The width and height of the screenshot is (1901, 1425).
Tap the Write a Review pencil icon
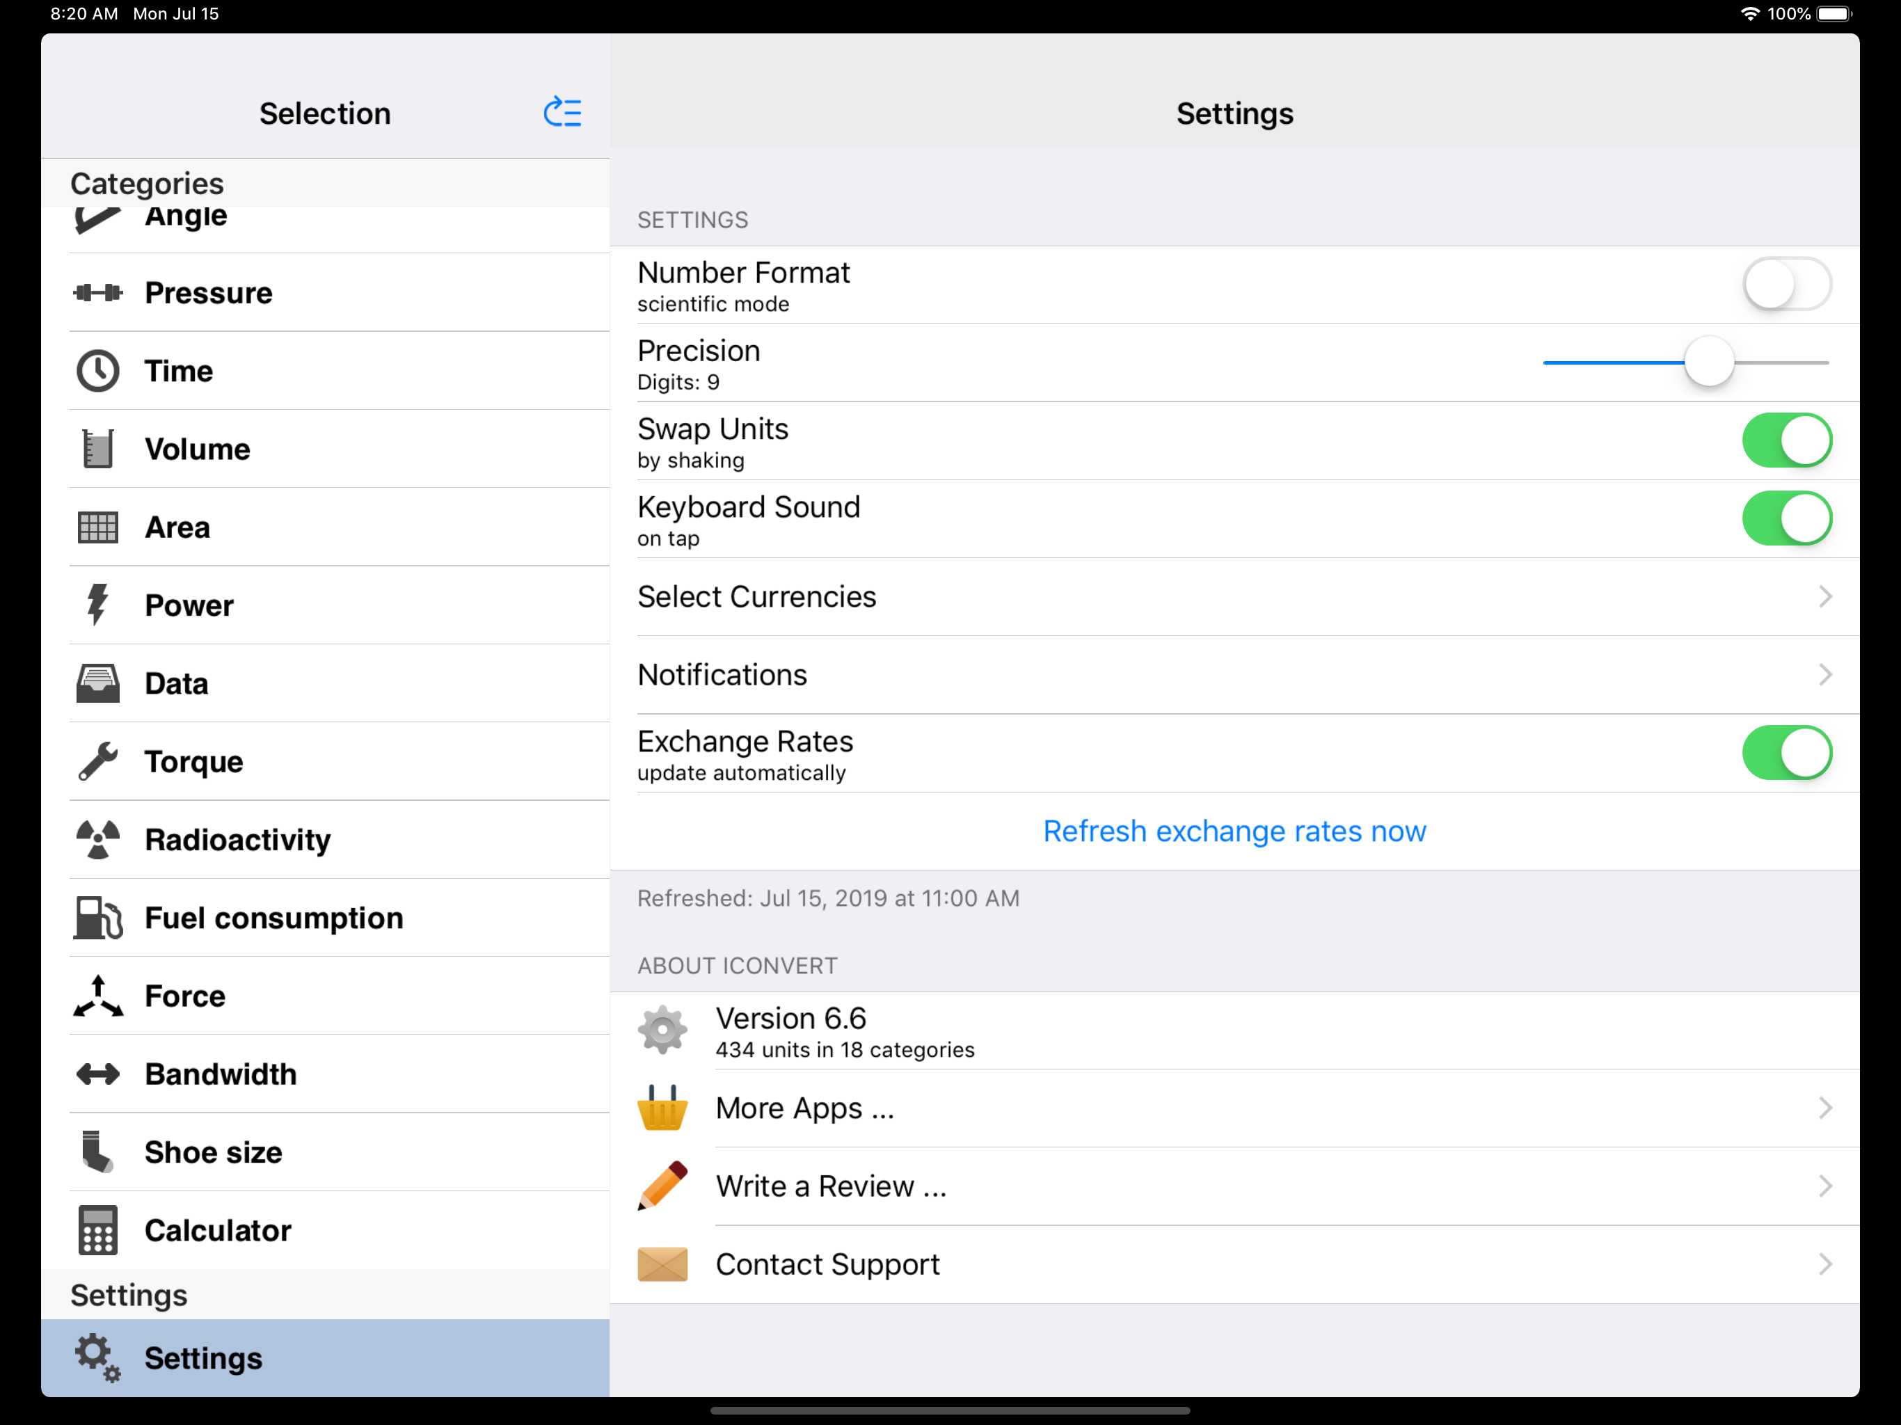click(x=662, y=1186)
